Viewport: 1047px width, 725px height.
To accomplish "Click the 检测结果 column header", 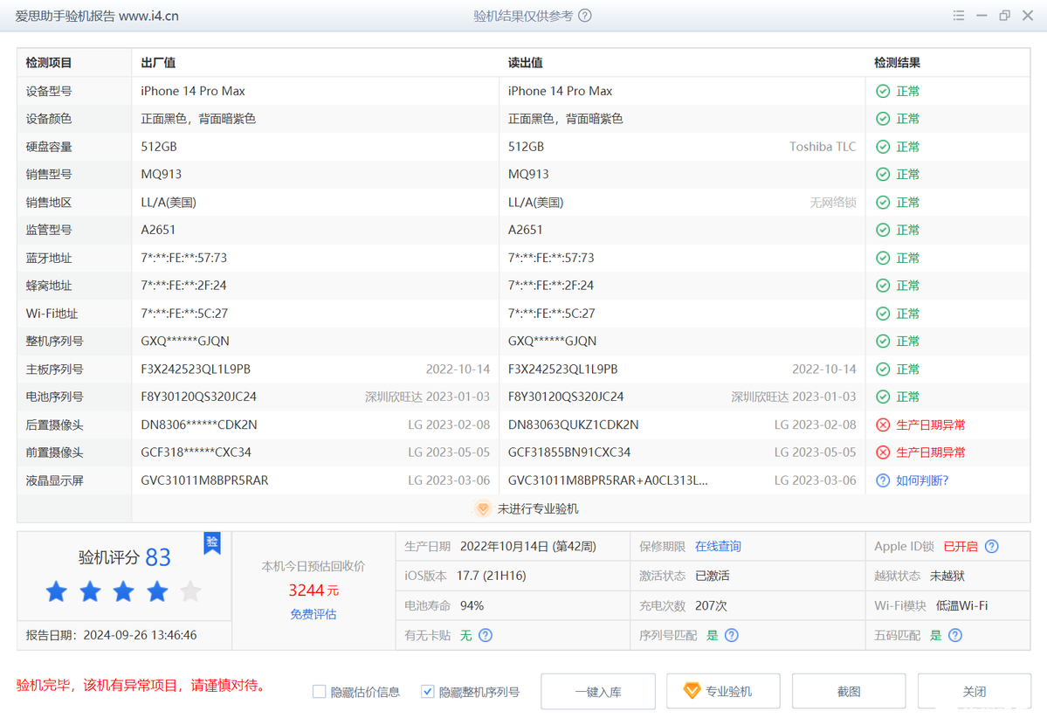I will tap(898, 63).
